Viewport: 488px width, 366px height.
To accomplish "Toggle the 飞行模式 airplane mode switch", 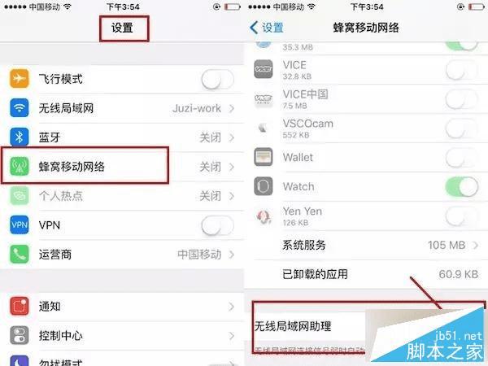I will pyautogui.click(x=217, y=79).
